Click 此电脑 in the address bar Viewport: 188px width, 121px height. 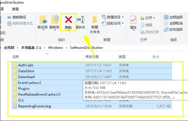(9, 47)
